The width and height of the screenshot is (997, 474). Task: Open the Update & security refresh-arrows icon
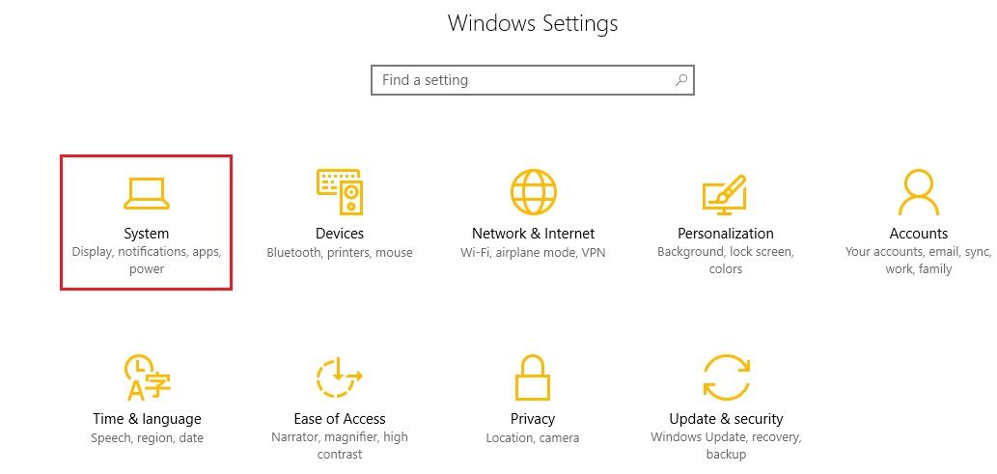(726, 377)
